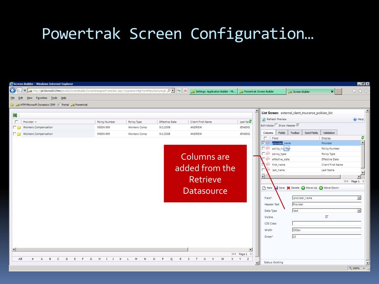Toggle the Show Header checkbox
The height and width of the screenshot is (284, 379).
tap(298, 125)
